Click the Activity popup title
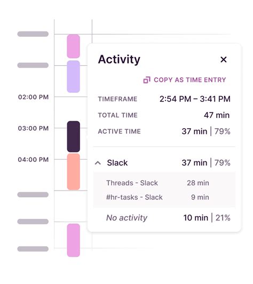Image resolution: width=253 pixels, height=284 pixels. coord(119,60)
